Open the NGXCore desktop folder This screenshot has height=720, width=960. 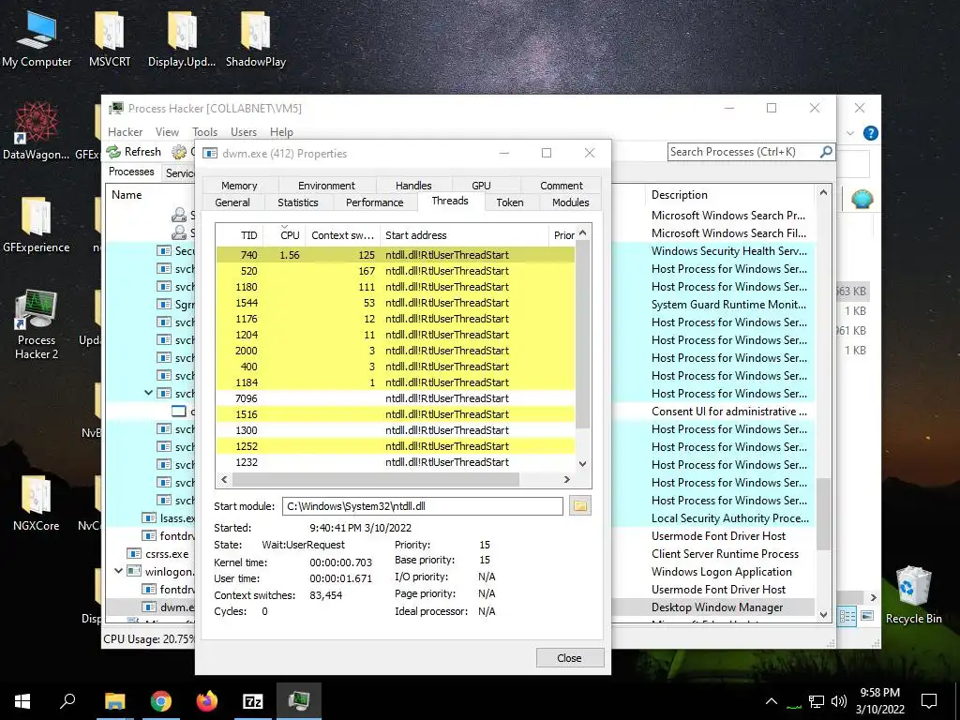37,502
